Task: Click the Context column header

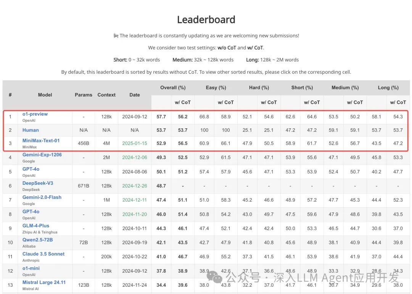Action: tap(106, 95)
